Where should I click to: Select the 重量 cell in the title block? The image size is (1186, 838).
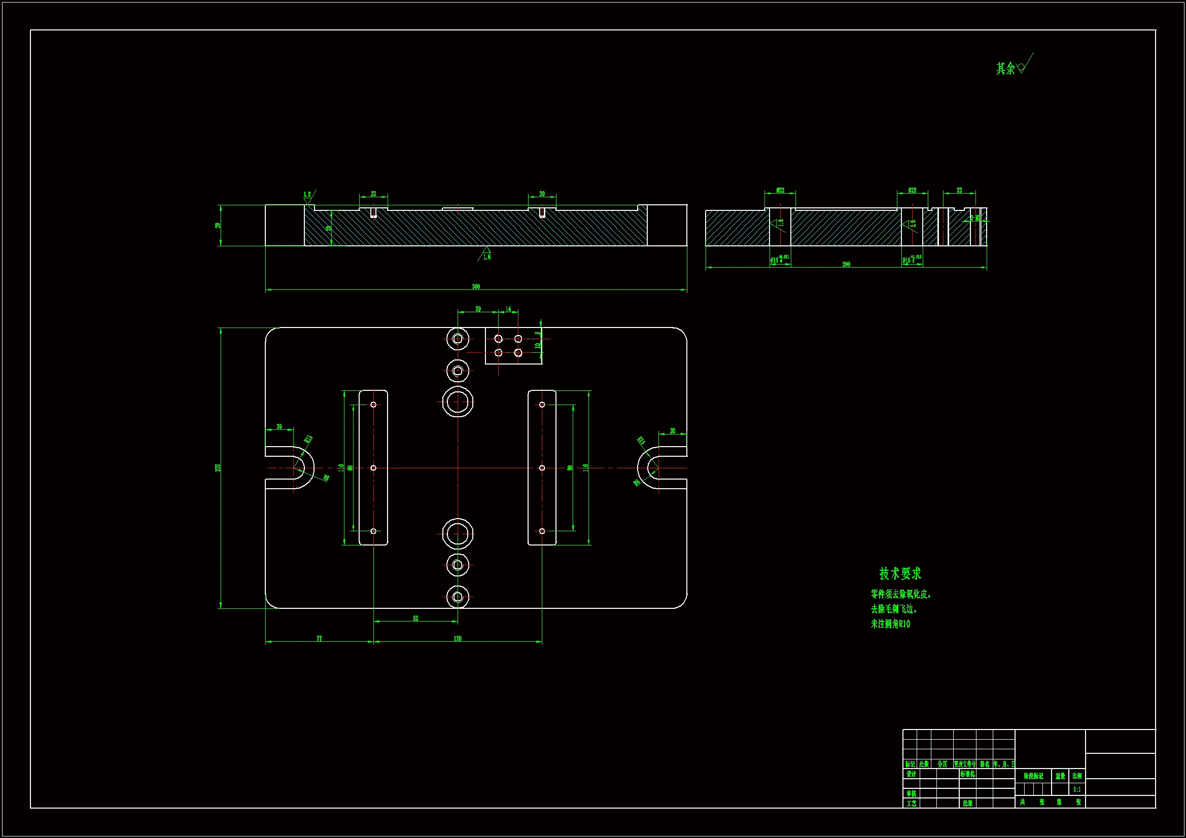1060,776
